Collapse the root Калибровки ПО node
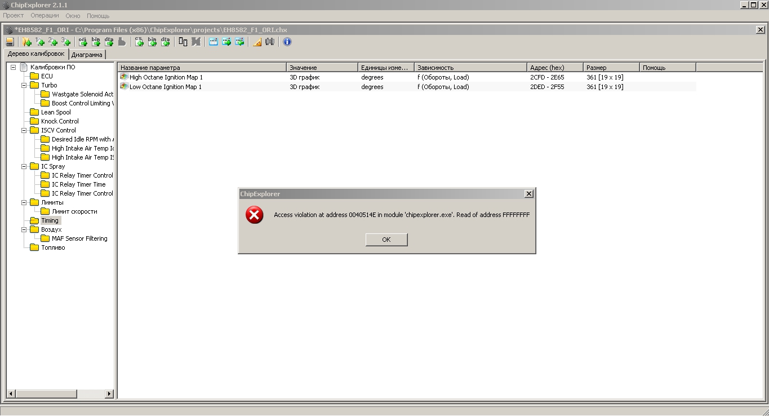Screen dimensions: 769x416 click(14, 67)
